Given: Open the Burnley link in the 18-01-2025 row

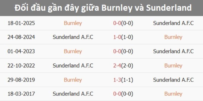Looking at the screenshot, I should [x=73, y=23].
